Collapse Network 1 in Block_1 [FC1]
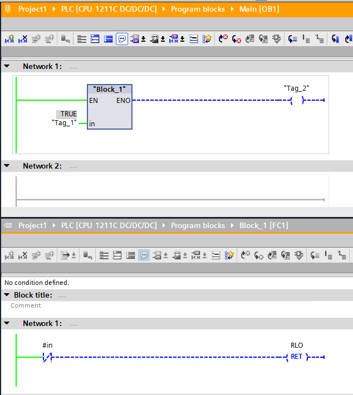 tap(7, 323)
